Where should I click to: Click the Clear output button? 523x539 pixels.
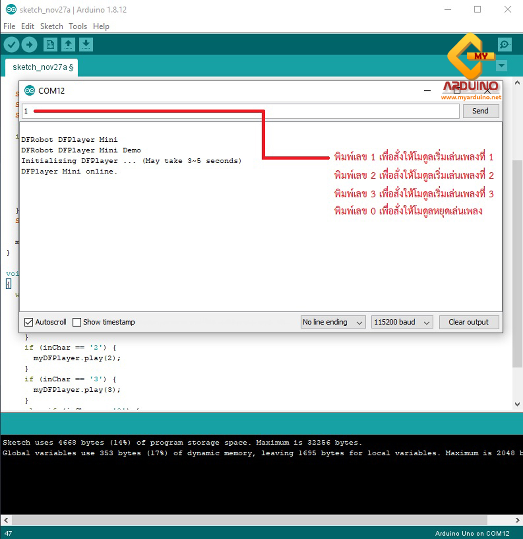[469, 322]
